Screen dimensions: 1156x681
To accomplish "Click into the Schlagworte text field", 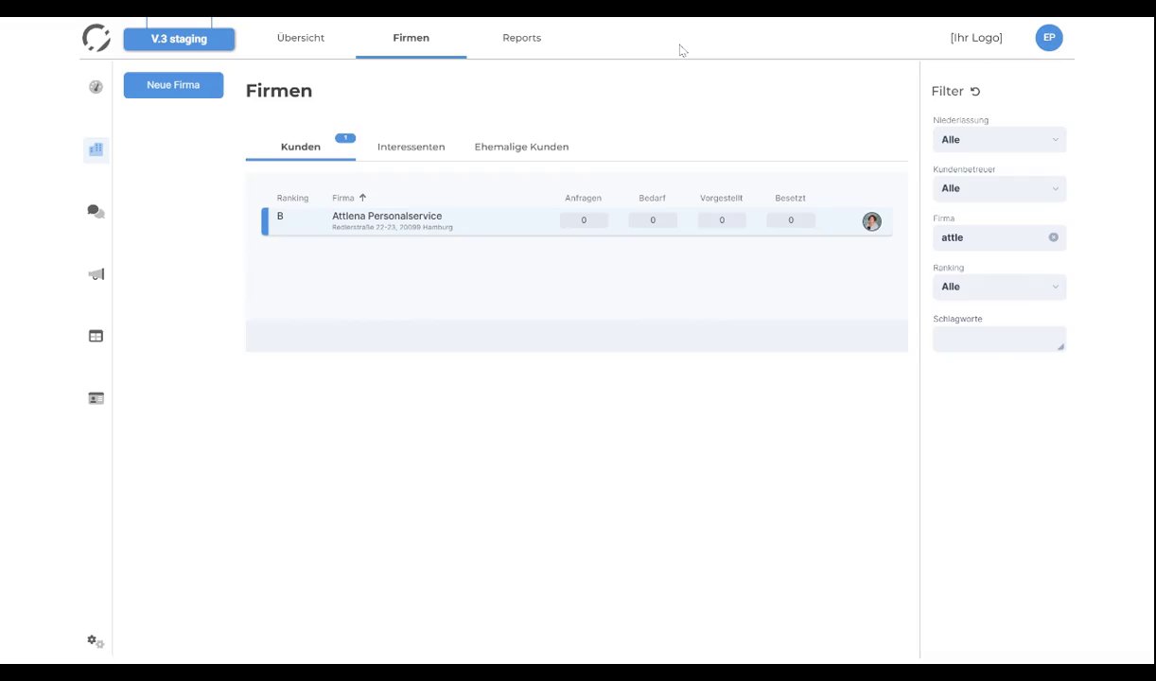I will tap(999, 340).
